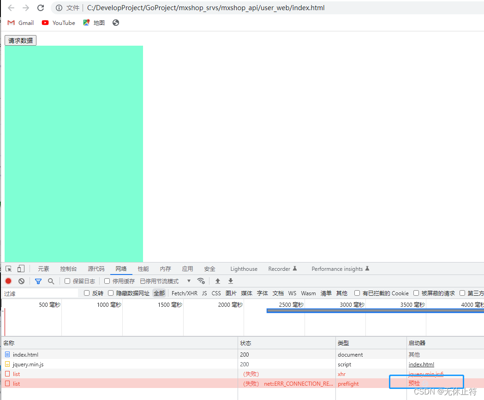Go forward with the browser forward arrow
484x400 pixels.
click(x=26, y=8)
